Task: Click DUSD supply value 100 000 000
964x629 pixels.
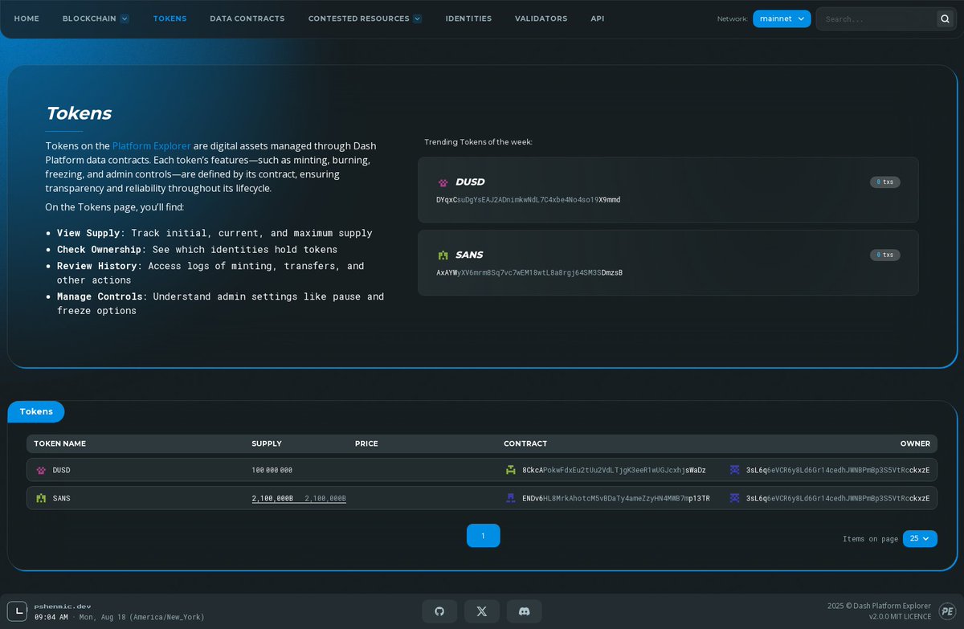Action: [272, 470]
